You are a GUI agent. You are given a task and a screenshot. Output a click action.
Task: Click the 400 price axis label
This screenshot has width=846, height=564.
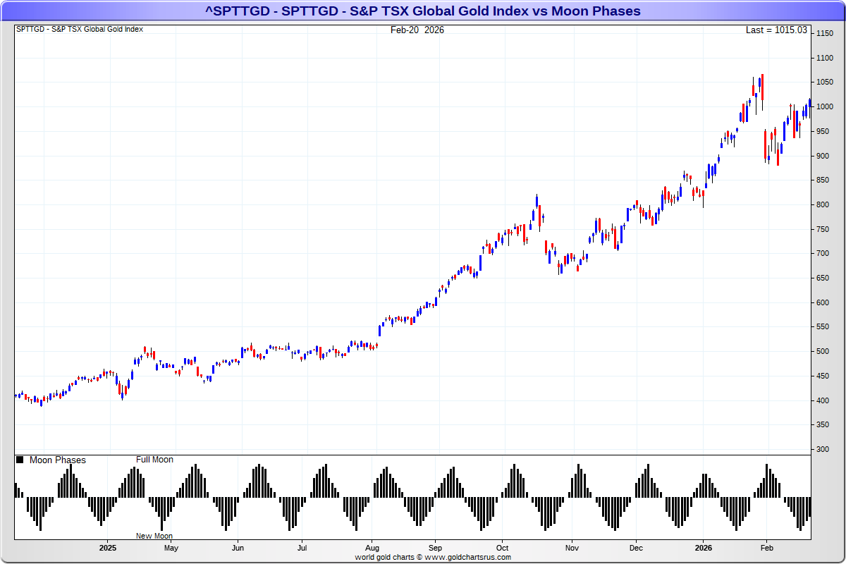823,400
